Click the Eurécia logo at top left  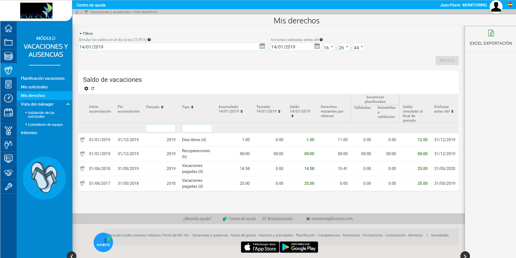(36, 11)
